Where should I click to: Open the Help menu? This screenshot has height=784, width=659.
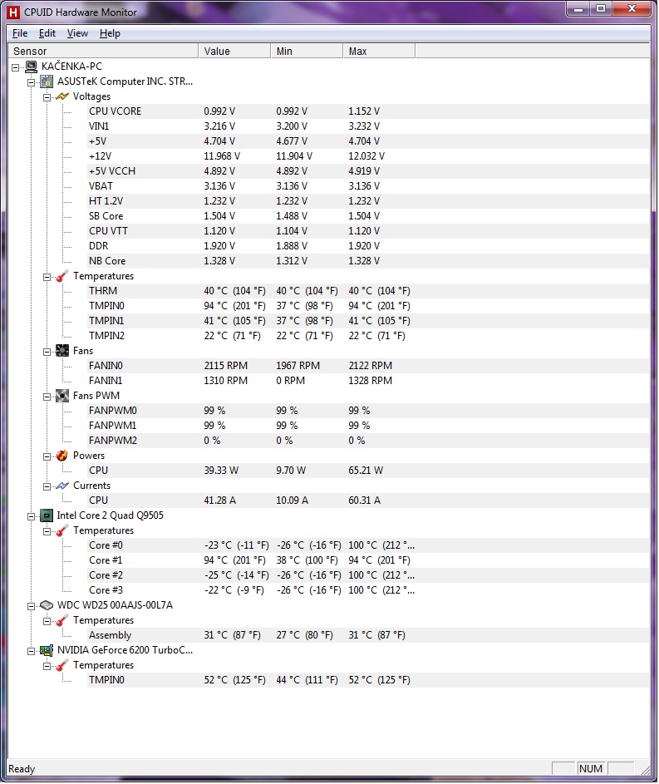110,33
